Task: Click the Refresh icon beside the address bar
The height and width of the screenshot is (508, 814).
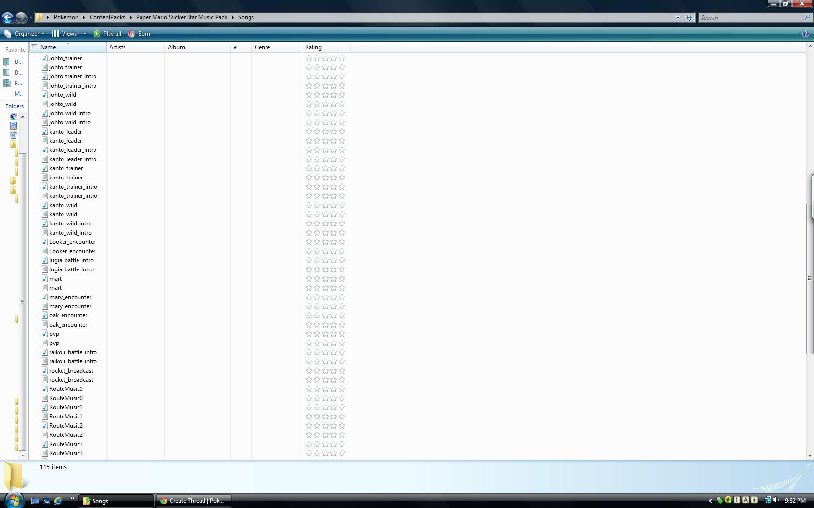Action: 689,17
